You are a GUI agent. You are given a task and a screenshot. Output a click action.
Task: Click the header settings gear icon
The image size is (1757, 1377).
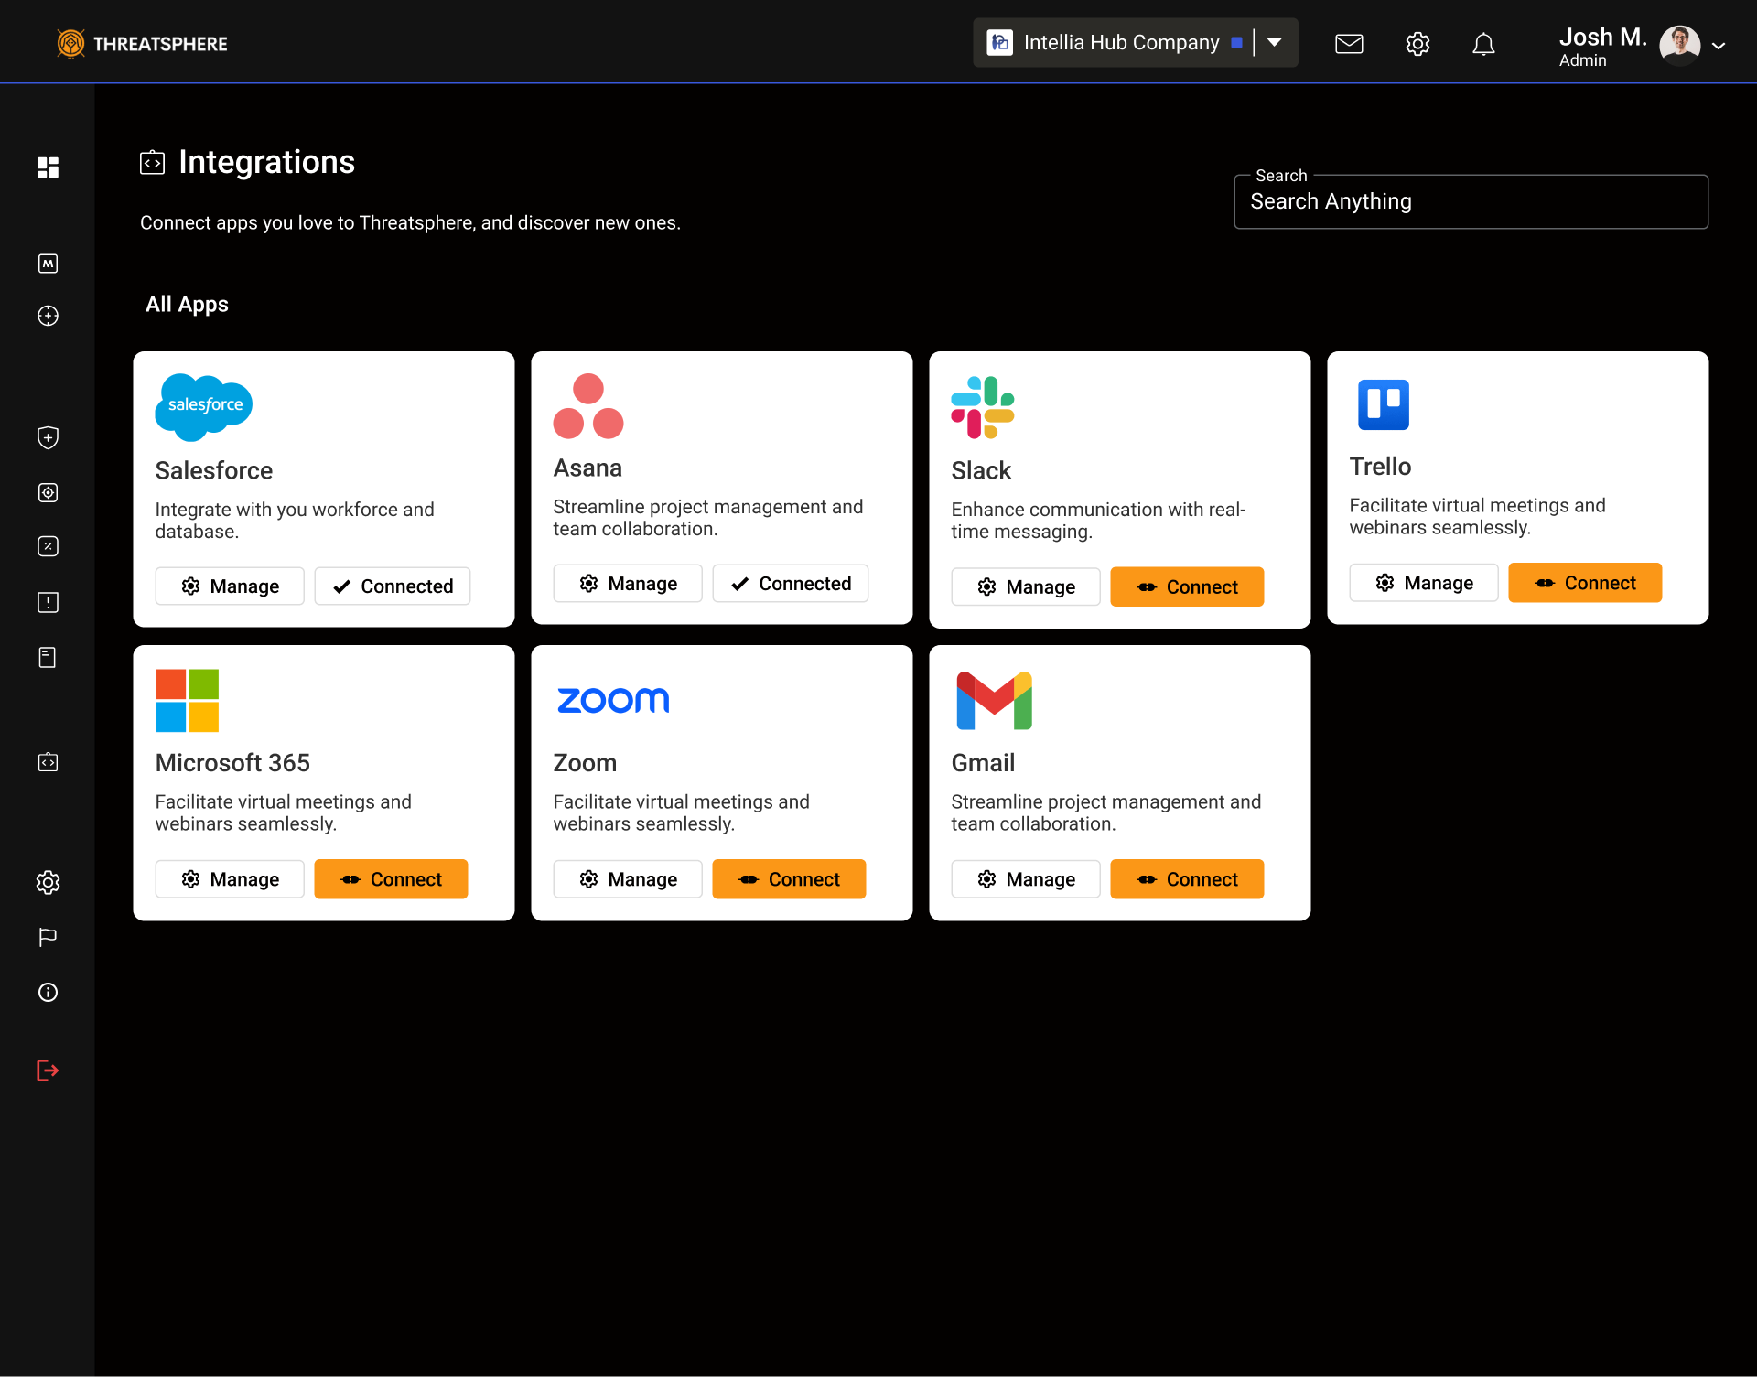1417,43
